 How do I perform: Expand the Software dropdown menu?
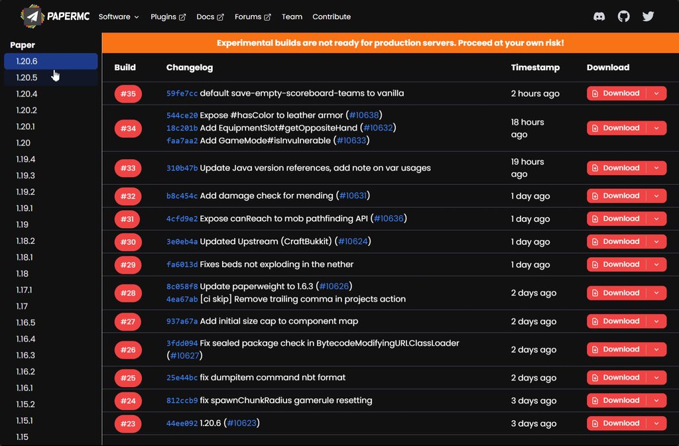pyautogui.click(x=119, y=17)
